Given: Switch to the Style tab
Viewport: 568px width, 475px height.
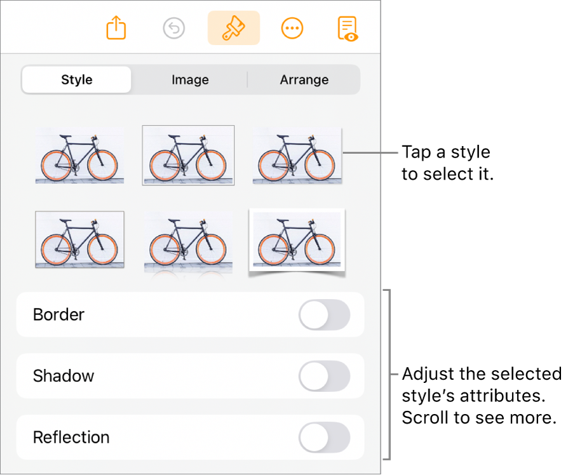Looking at the screenshot, I should 77,80.
